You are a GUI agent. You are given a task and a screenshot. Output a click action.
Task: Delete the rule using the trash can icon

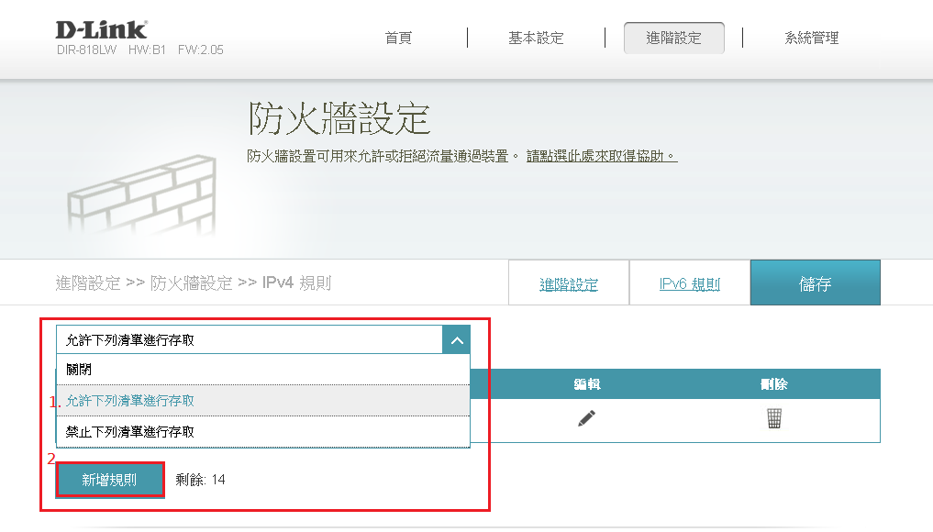click(x=774, y=418)
